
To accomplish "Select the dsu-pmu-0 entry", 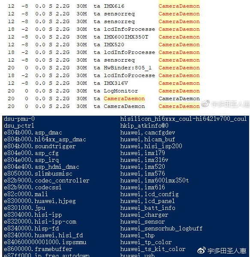I will point(19,119).
